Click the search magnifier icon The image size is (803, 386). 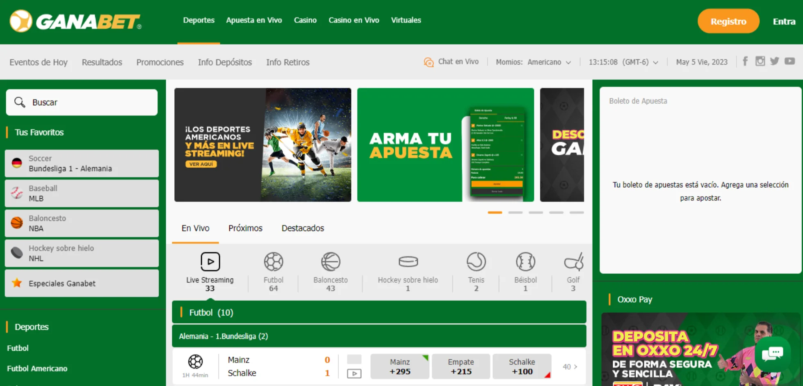click(x=20, y=102)
